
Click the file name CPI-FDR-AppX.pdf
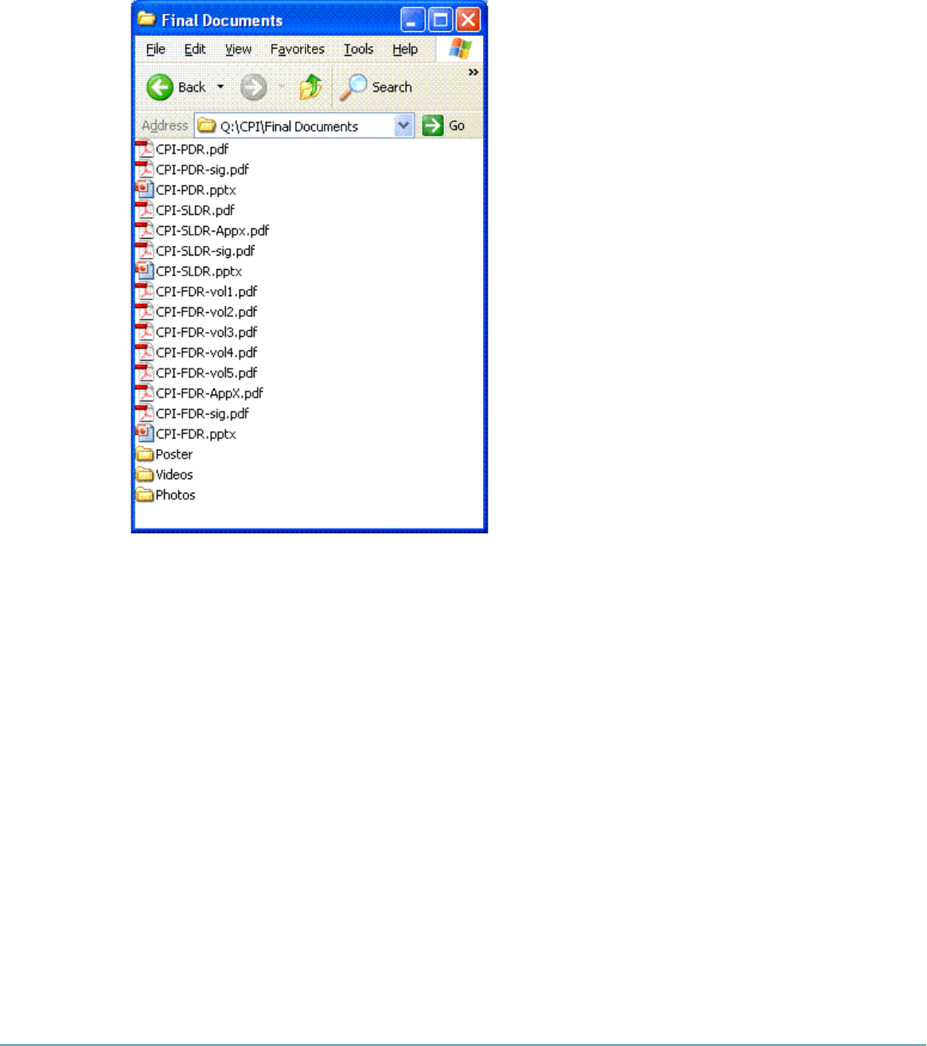tap(209, 393)
